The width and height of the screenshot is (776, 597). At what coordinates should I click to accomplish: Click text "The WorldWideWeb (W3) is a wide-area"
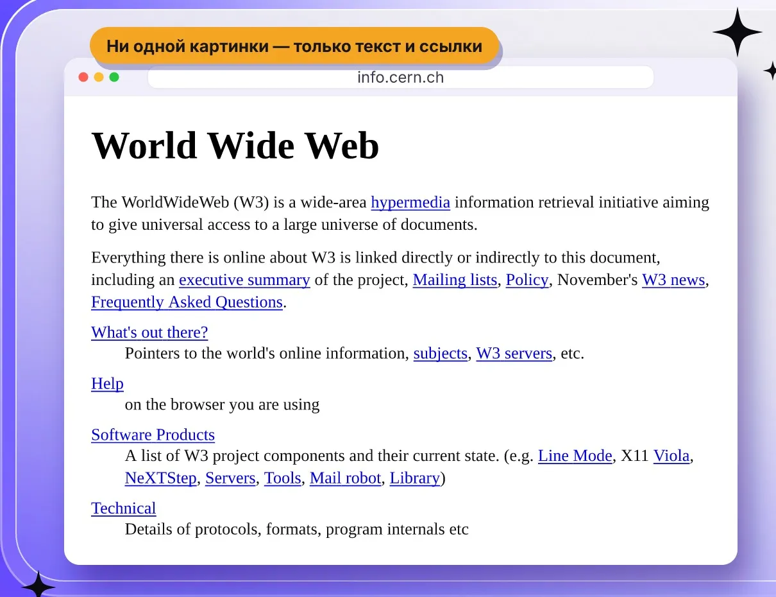[229, 202]
